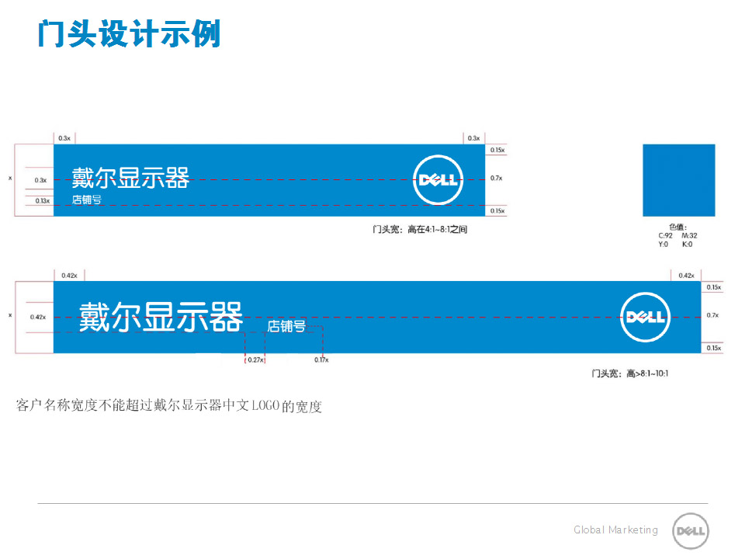Image resolution: width=745 pixels, height=559 pixels.
Task: Click 0.3x label above upper banner's right corner
Action: pos(473,138)
